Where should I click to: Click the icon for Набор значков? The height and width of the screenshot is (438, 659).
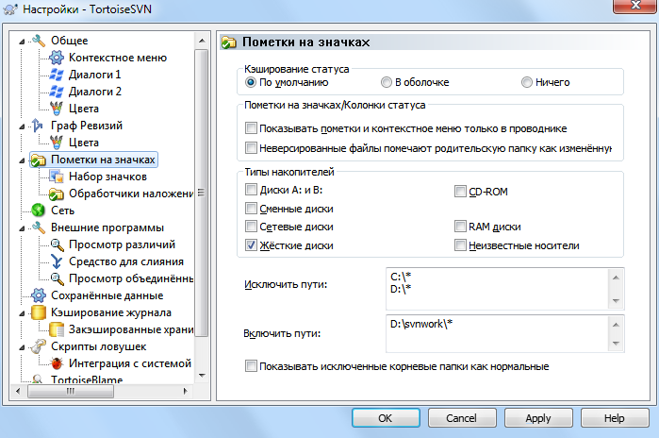57,177
